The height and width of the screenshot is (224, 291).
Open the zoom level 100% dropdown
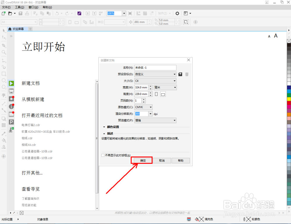[x=124, y=13]
